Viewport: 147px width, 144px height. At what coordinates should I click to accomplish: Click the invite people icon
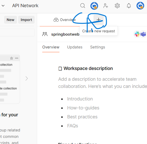106,6
